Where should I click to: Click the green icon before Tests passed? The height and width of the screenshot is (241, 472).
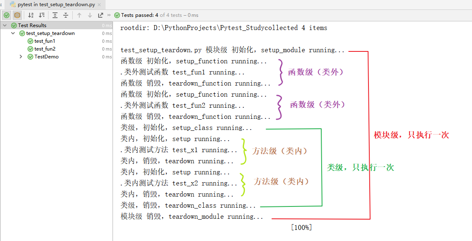pos(117,15)
